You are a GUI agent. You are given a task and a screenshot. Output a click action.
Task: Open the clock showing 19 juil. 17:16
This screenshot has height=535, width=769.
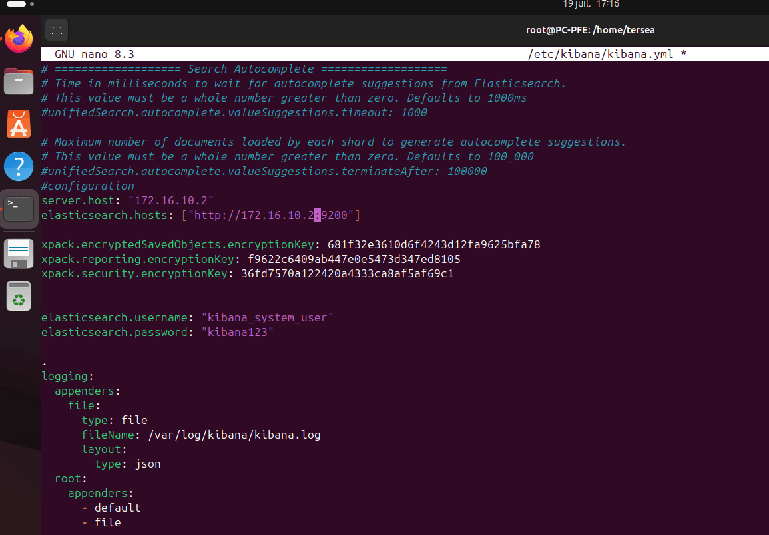[x=591, y=4]
